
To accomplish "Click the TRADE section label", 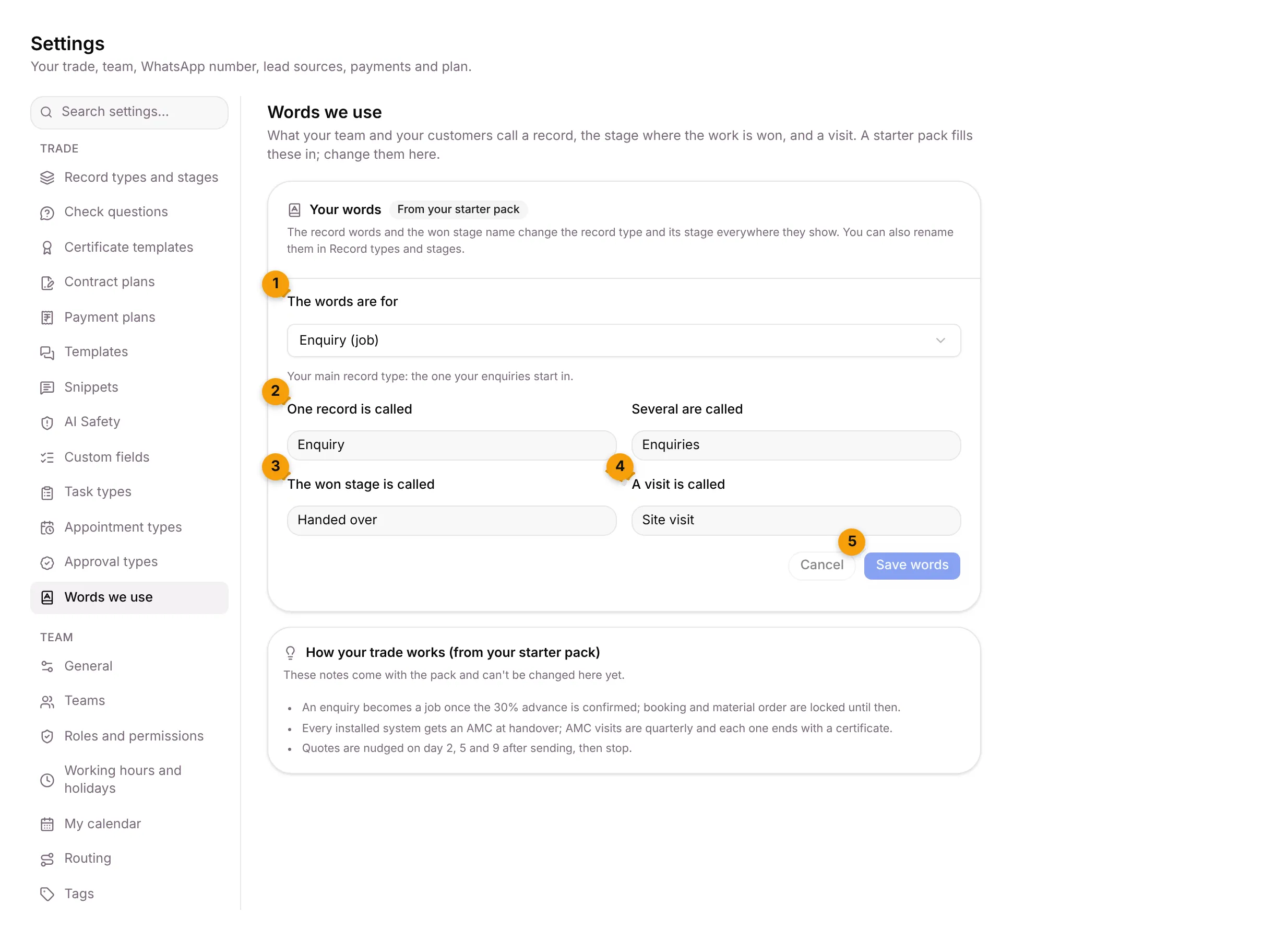I will [59, 149].
